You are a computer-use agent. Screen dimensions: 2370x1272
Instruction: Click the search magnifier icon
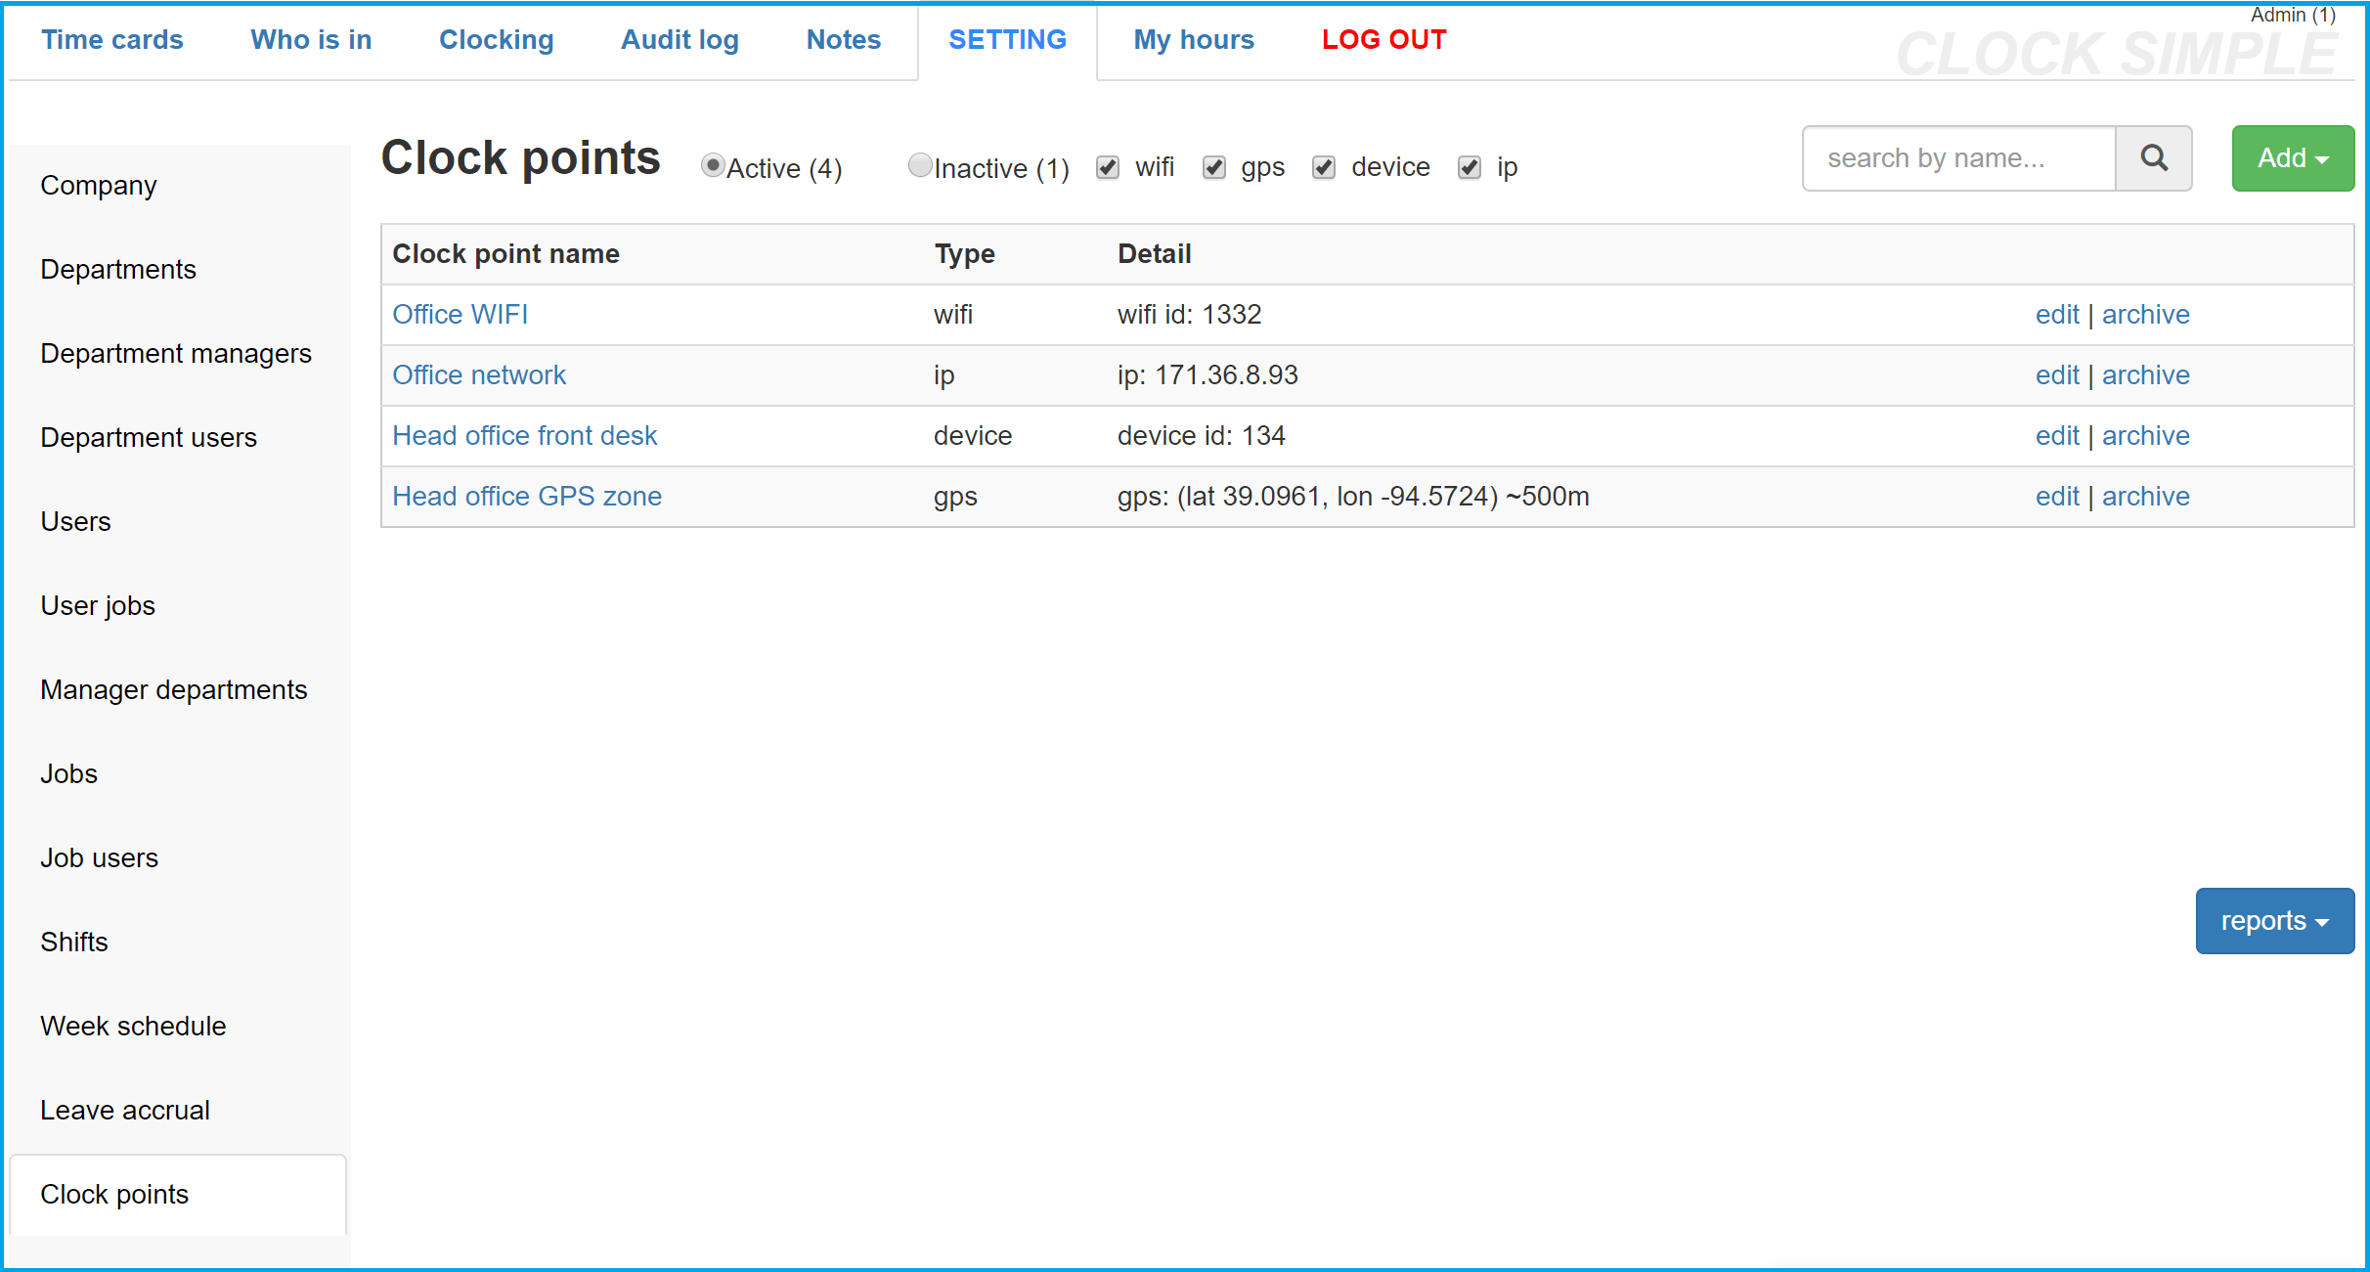point(2154,157)
